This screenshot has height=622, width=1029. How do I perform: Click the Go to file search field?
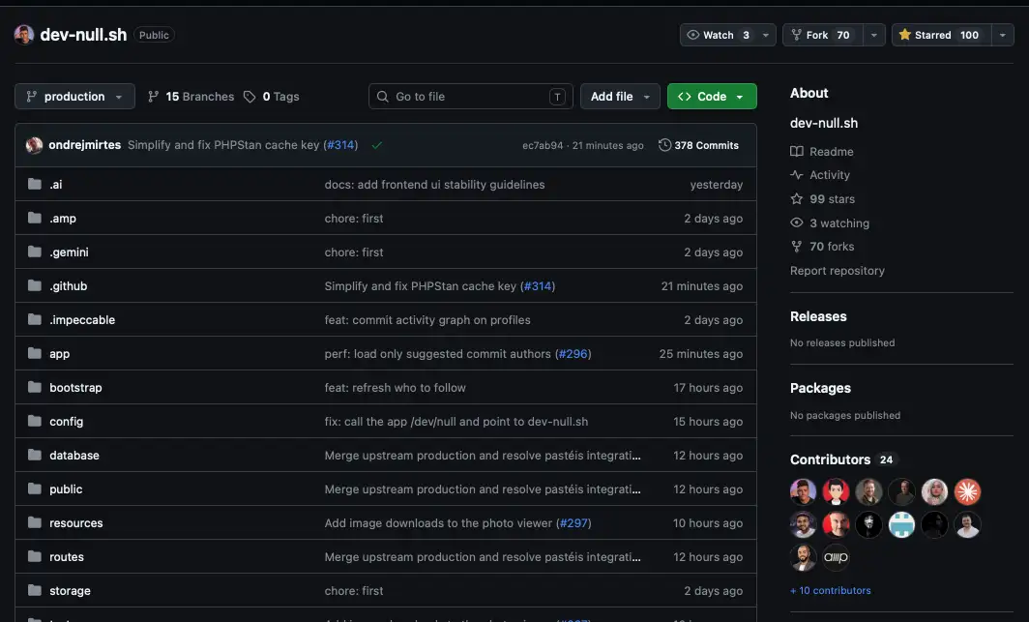471,97
